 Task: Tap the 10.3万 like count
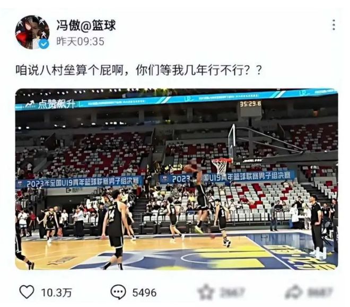click(56, 293)
